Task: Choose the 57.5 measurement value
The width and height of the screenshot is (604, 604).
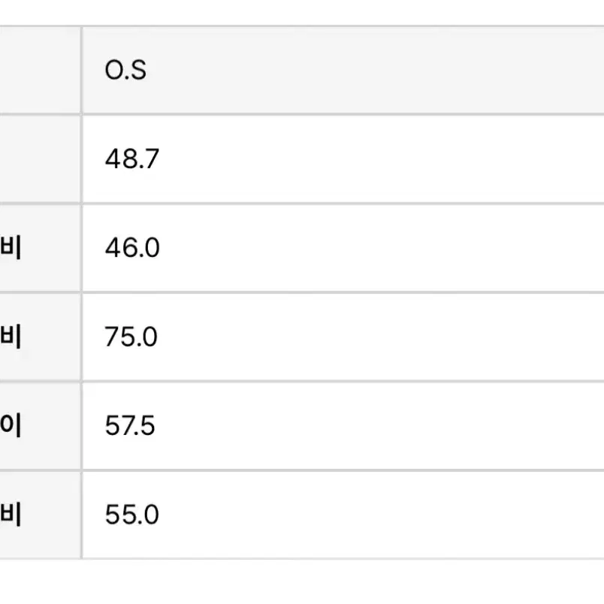Action: tap(130, 426)
